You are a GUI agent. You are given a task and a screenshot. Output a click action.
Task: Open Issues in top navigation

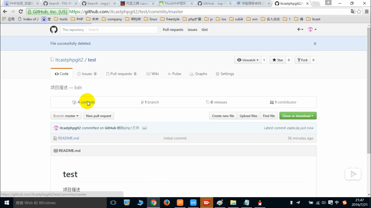[x=192, y=30]
